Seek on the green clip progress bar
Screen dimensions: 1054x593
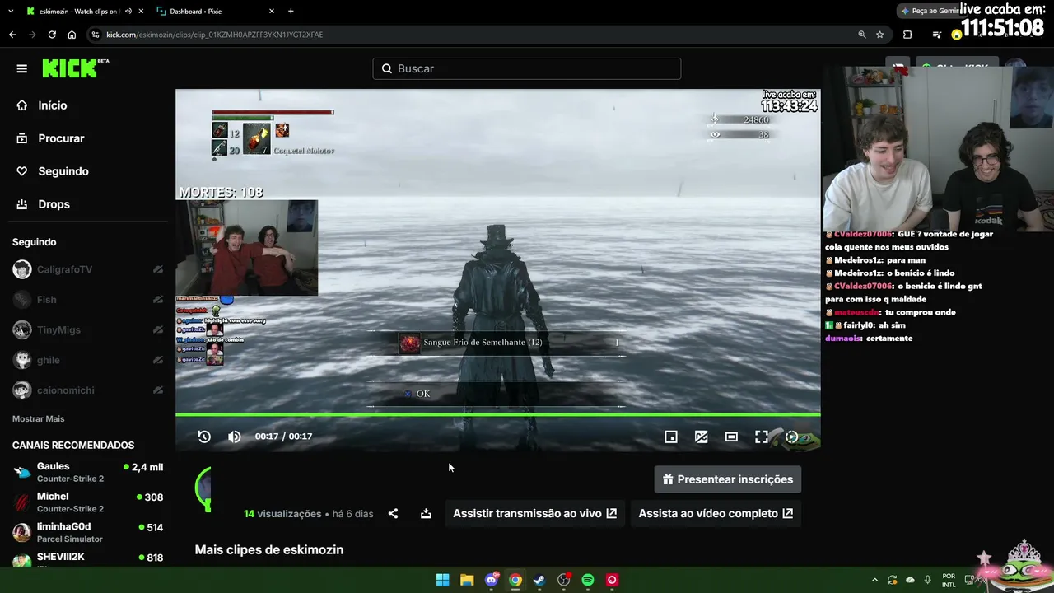click(x=497, y=415)
